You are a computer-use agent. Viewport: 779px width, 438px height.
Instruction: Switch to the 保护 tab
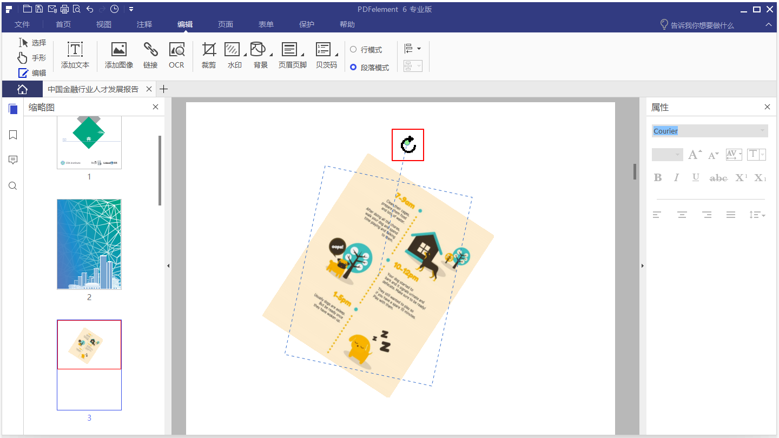(x=307, y=24)
